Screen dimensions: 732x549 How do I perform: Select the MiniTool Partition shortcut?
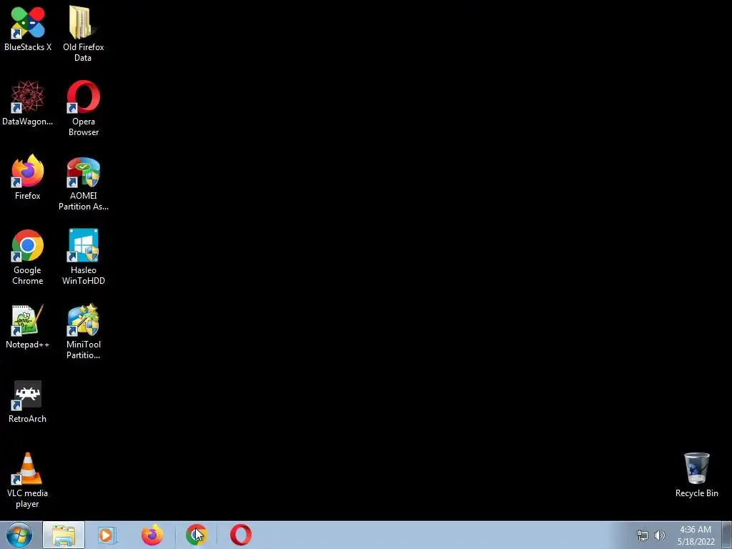pyautogui.click(x=83, y=332)
